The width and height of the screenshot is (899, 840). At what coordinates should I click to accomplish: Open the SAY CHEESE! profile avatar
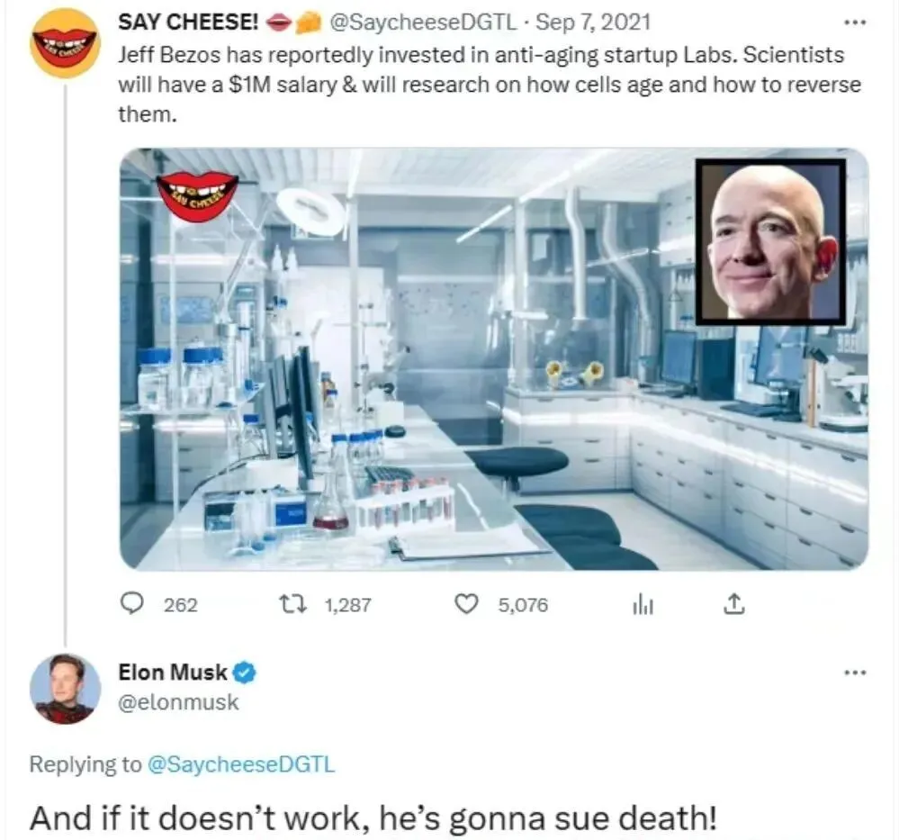63,42
